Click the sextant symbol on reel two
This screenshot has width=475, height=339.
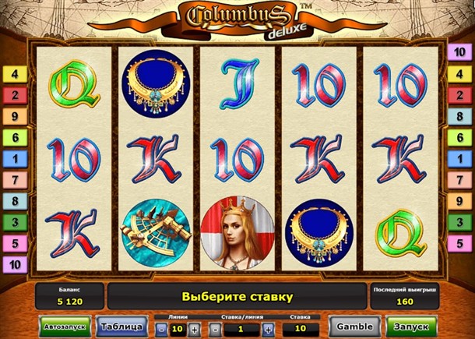click(156, 233)
